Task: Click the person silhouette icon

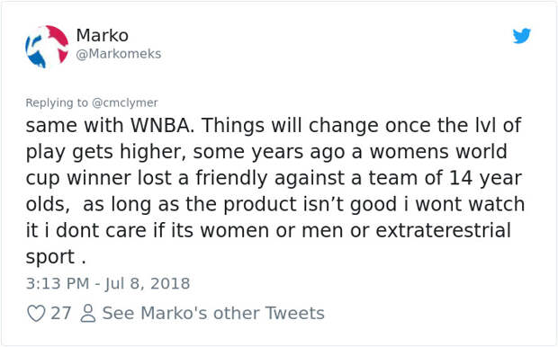Action: pos(87,313)
